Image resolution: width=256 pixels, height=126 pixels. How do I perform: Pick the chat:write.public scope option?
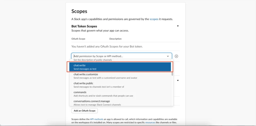point(120,85)
